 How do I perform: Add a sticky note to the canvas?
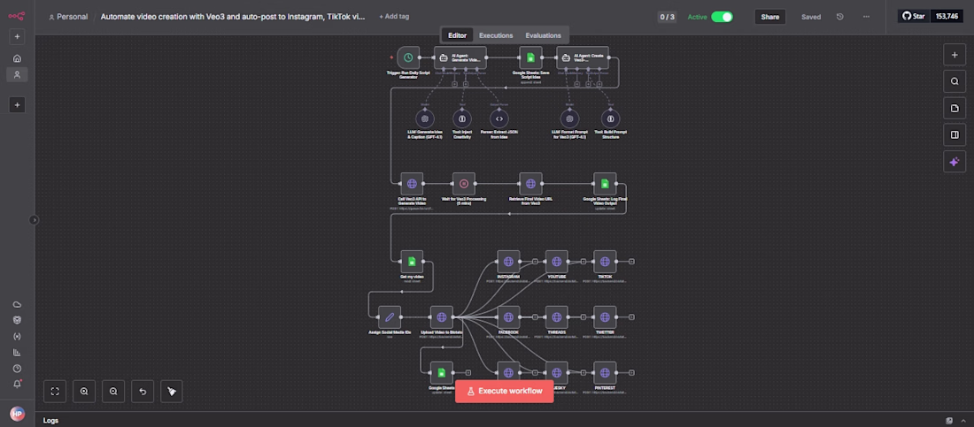tap(955, 108)
